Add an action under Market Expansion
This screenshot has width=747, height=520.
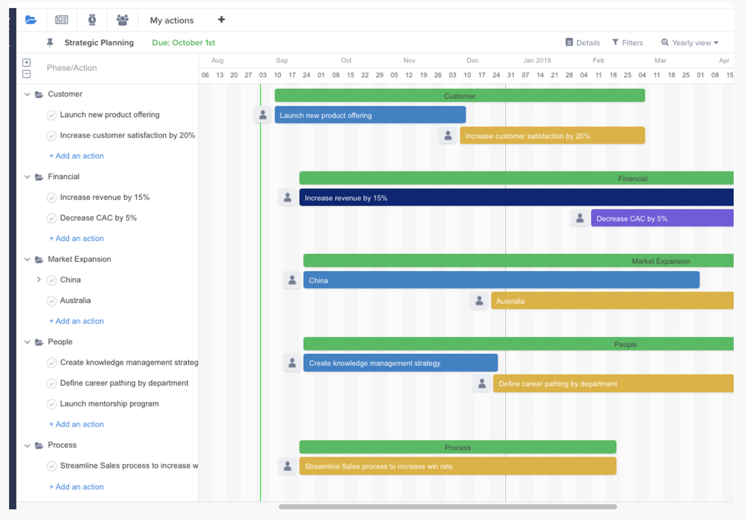tap(77, 321)
